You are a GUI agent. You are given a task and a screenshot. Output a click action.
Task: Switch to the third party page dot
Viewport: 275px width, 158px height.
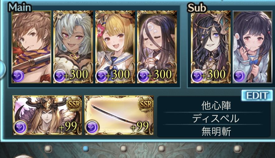(124, 149)
